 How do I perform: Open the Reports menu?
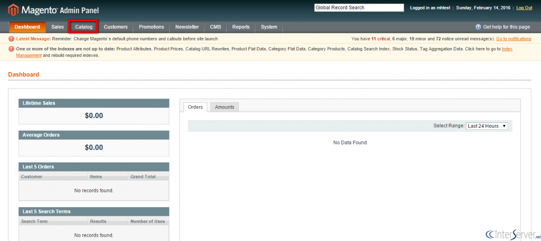point(241,27)
